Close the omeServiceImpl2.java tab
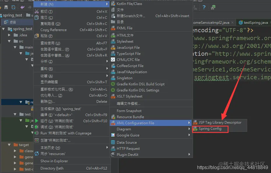 (x=233, y=23)
